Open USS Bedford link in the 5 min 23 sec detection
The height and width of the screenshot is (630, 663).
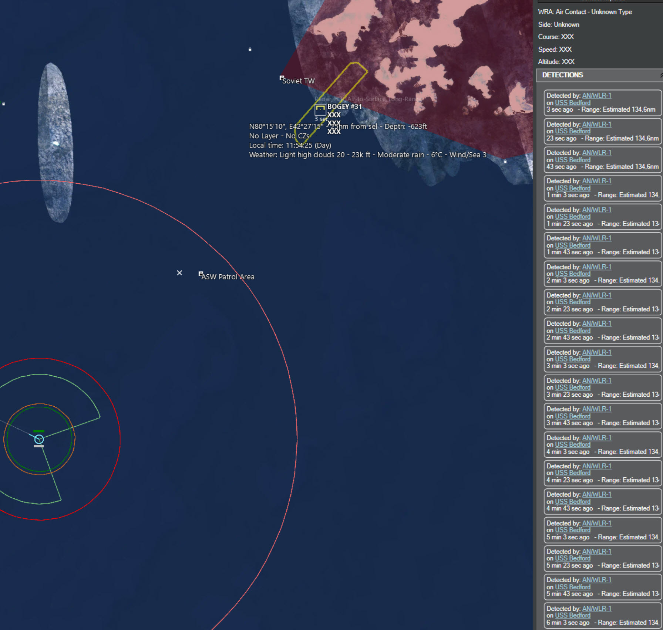(x=572, y=558)
